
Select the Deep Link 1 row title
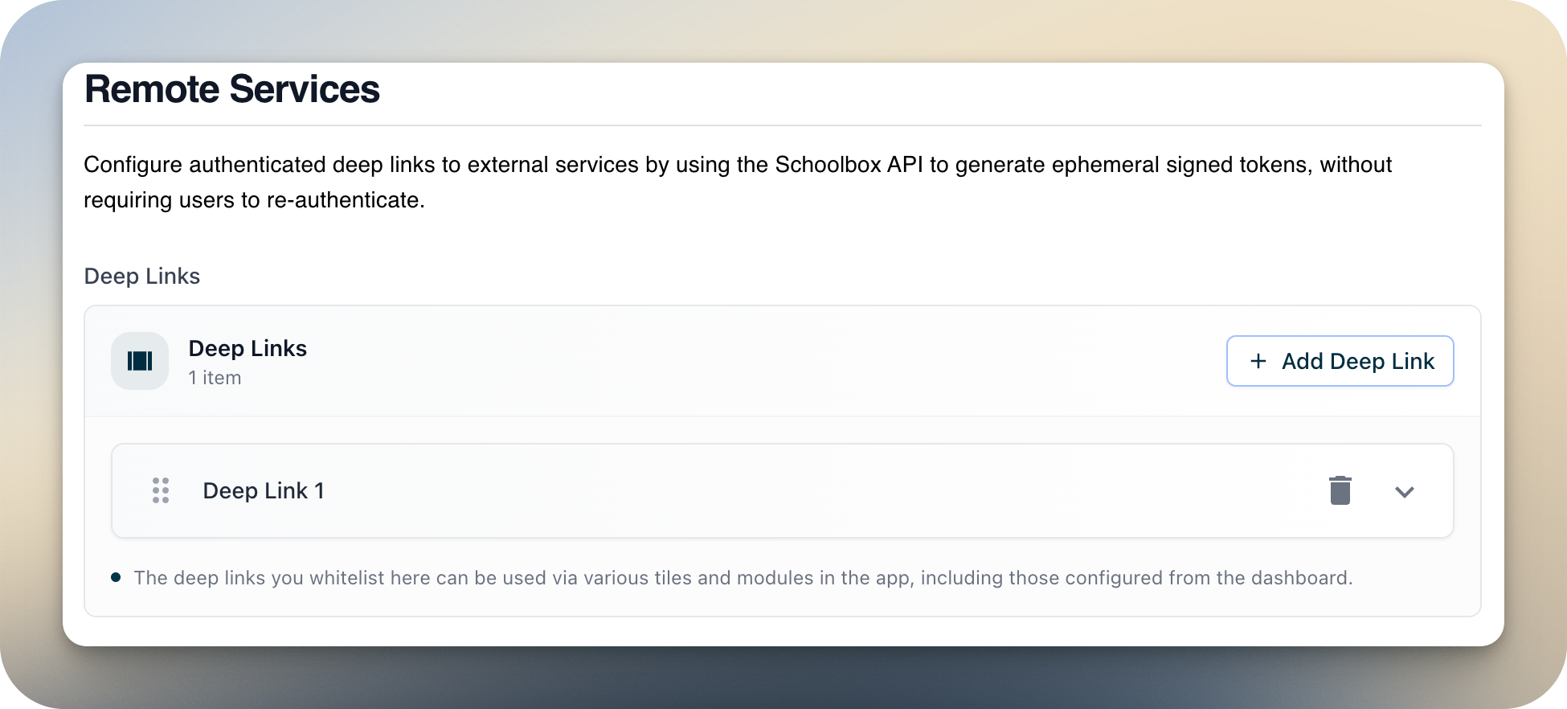point(263,490)
